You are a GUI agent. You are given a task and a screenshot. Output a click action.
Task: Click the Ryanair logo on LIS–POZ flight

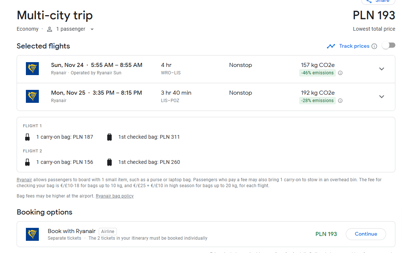[32, 97]
